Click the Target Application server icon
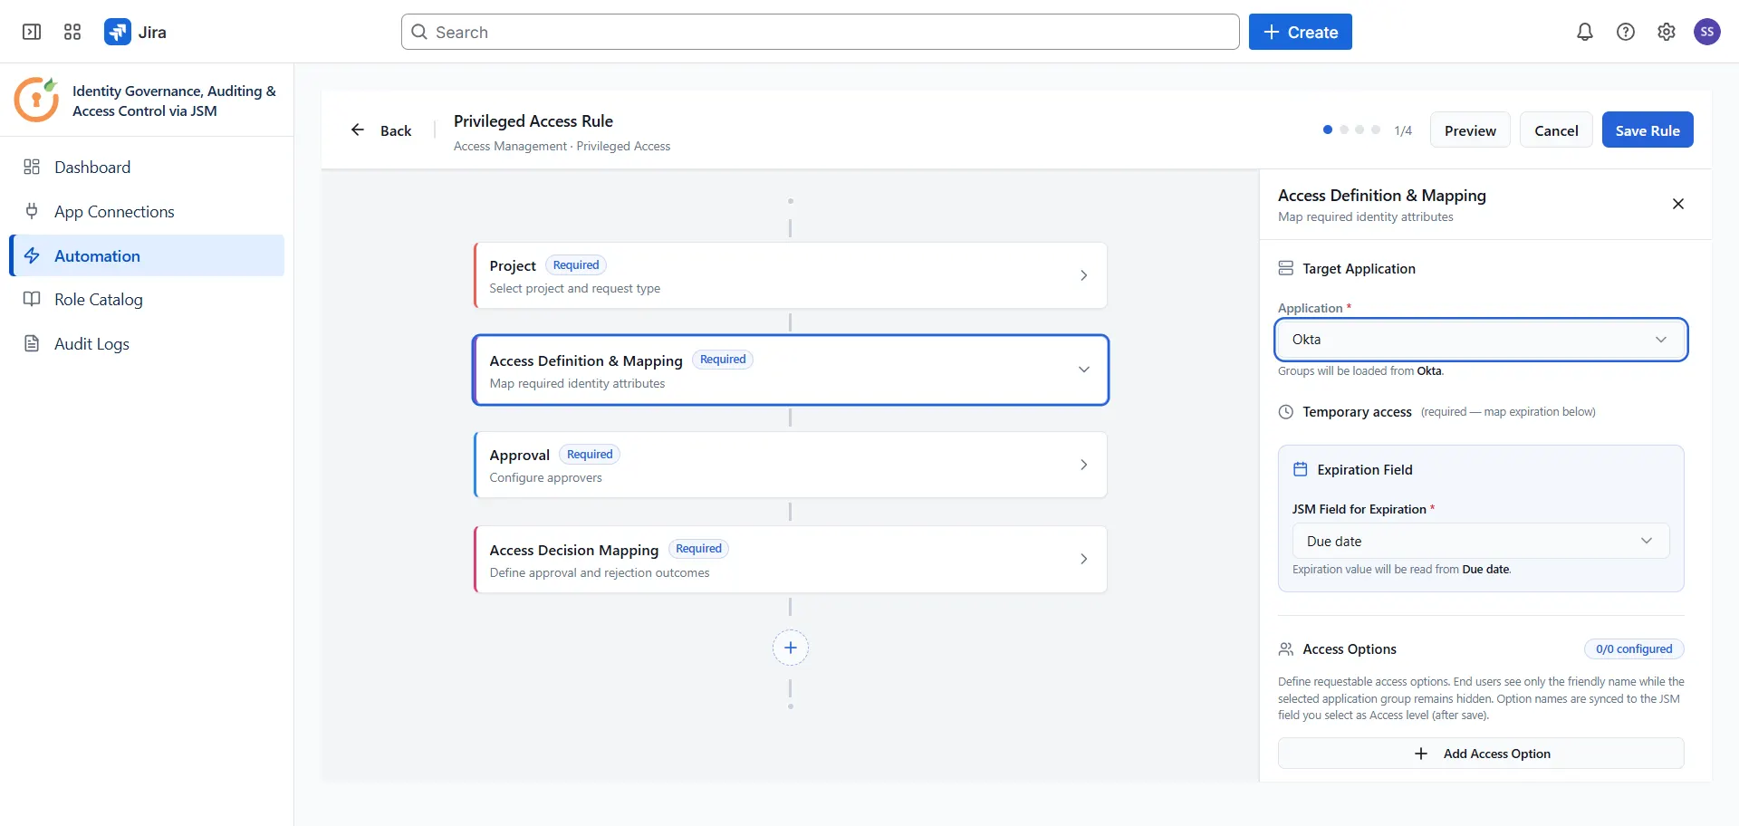 click(1286, 268)
